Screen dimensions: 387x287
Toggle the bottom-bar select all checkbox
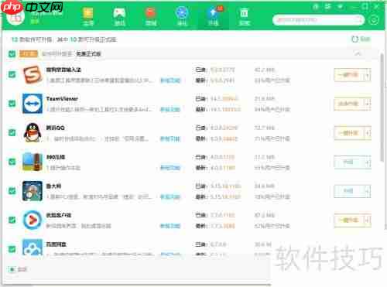[12, 269]
